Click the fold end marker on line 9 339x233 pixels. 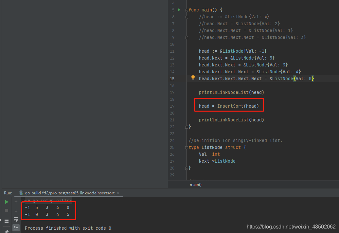coord(187,38)
